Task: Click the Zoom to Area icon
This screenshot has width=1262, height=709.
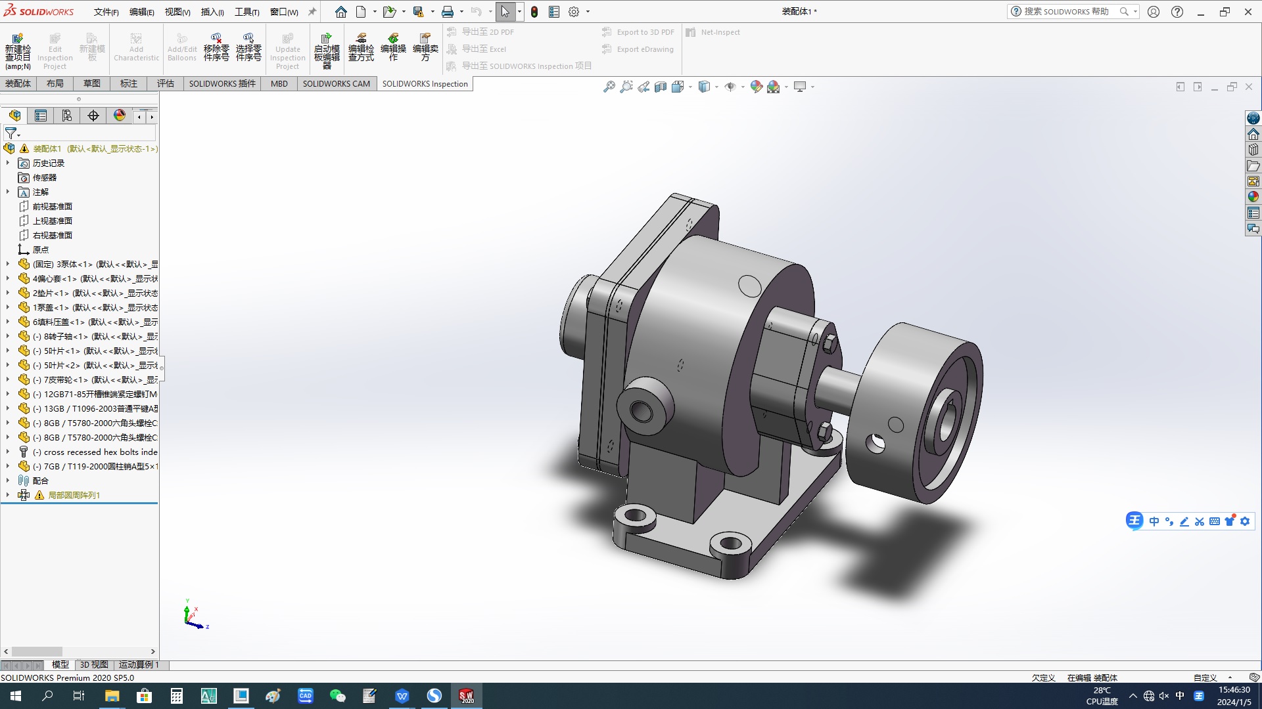Action: pyautogui.click(x=626, y=87)
